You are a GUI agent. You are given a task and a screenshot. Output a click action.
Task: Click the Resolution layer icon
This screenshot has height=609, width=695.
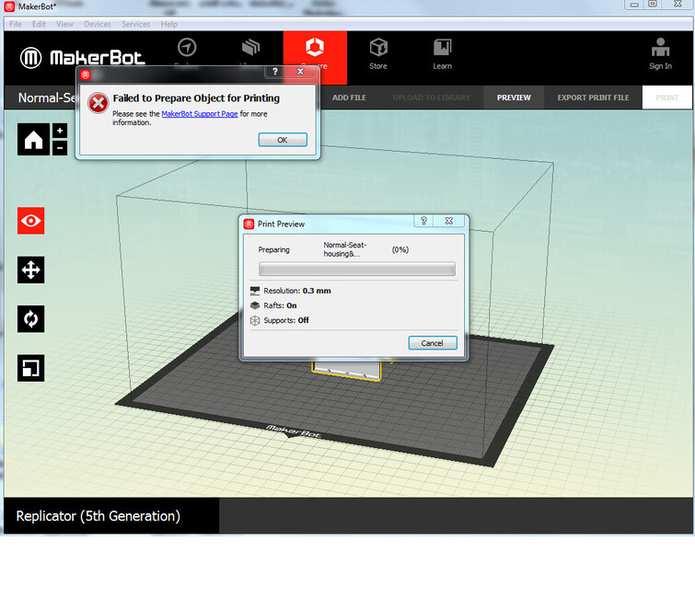(x=255, y=291)
